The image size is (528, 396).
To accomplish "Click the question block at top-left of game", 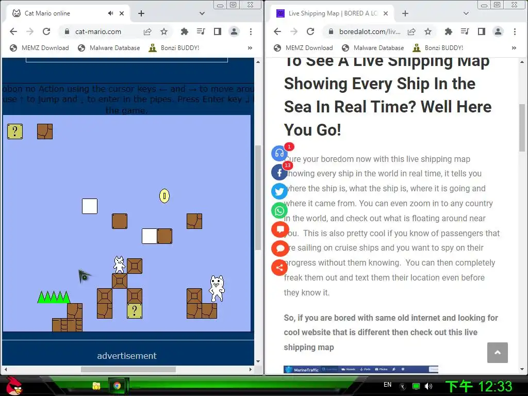I will point(15,131).
